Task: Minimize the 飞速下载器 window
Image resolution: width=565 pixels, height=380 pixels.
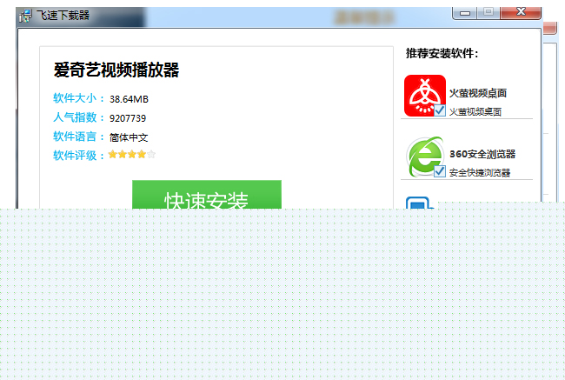Action: 465,13
